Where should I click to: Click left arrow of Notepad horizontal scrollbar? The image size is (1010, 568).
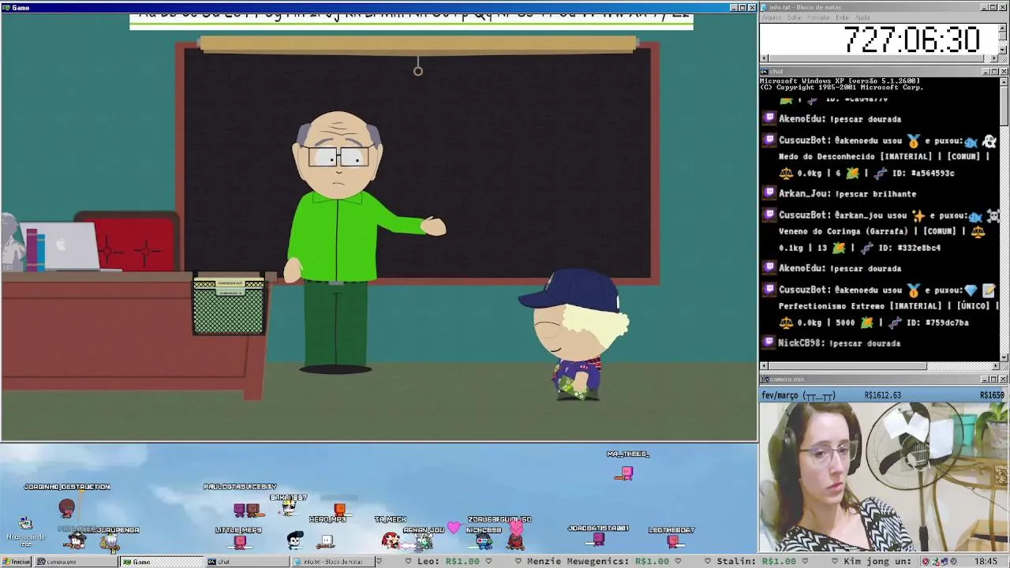[x=764, y=59]
